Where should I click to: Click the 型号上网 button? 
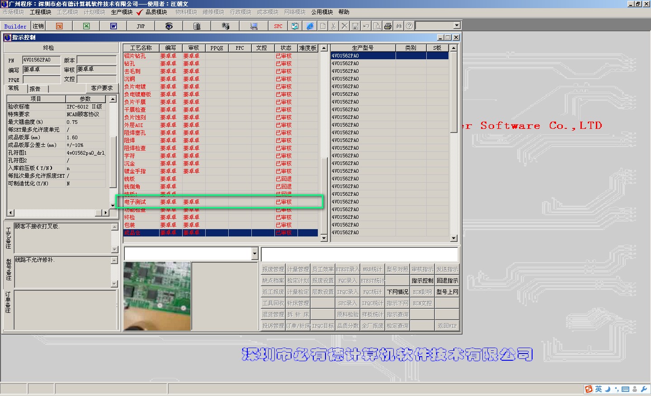coord(447,292)
